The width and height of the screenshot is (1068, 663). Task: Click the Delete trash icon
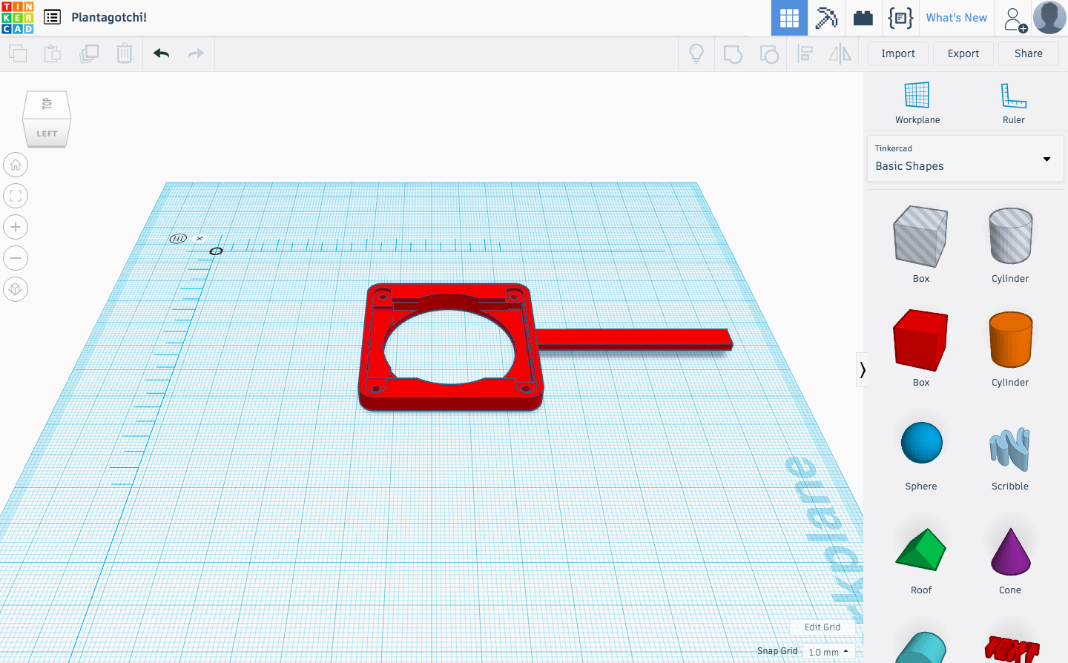pyautogui.click(x=125, y=53)
